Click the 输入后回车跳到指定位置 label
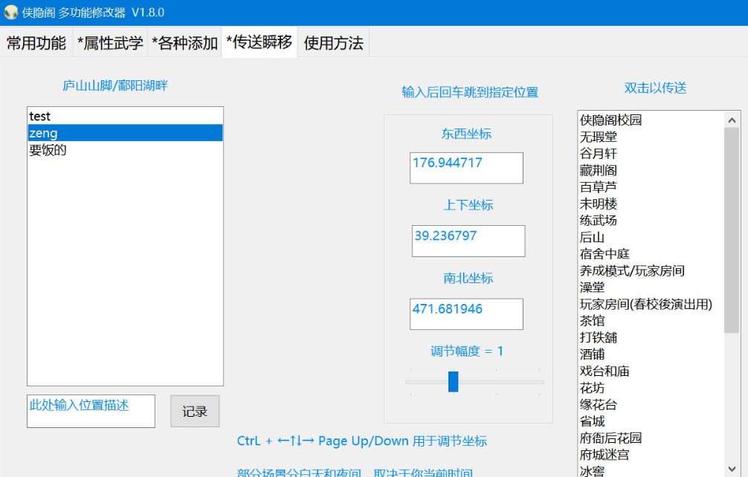Screen dimensions: 748x477 (x=470, y=92)
